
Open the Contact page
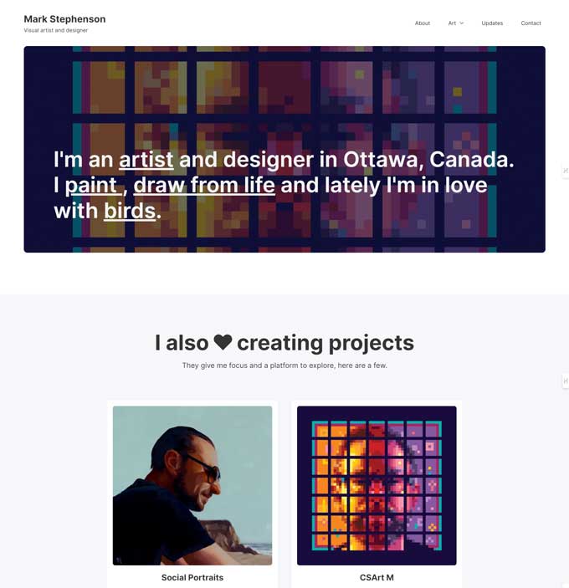531,23
